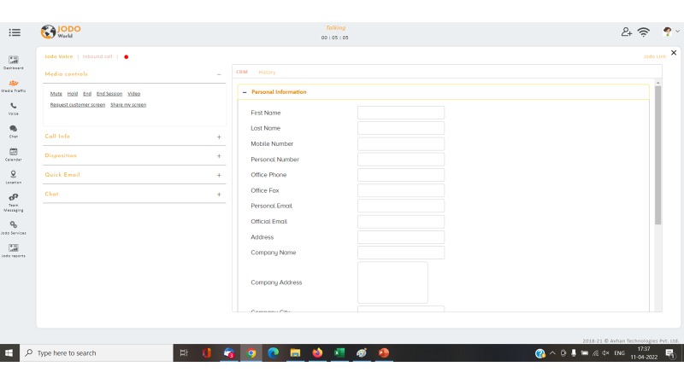Screen dimensions: 684x384
Task: Open the hamburger menu icon
Action: [x=15, y=32]
